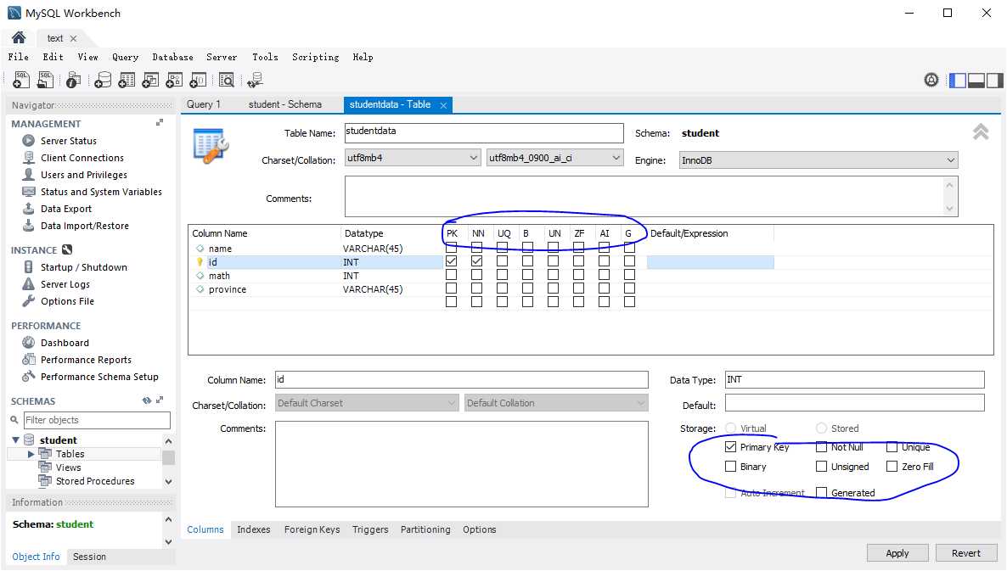Switch to student - Schema tab

pyautogui.click(x=285, y=104)
